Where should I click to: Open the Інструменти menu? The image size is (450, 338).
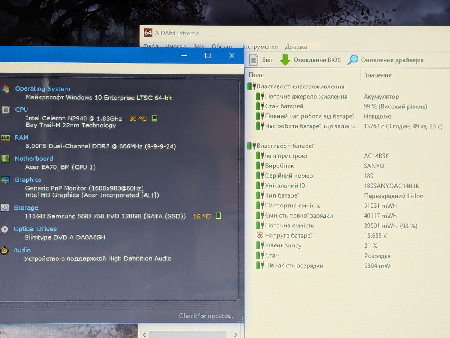pyautogui.click(x=260, y=47)
